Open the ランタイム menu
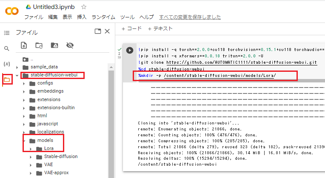The width and height of the screenshot is (325, 178). (103, 17)
